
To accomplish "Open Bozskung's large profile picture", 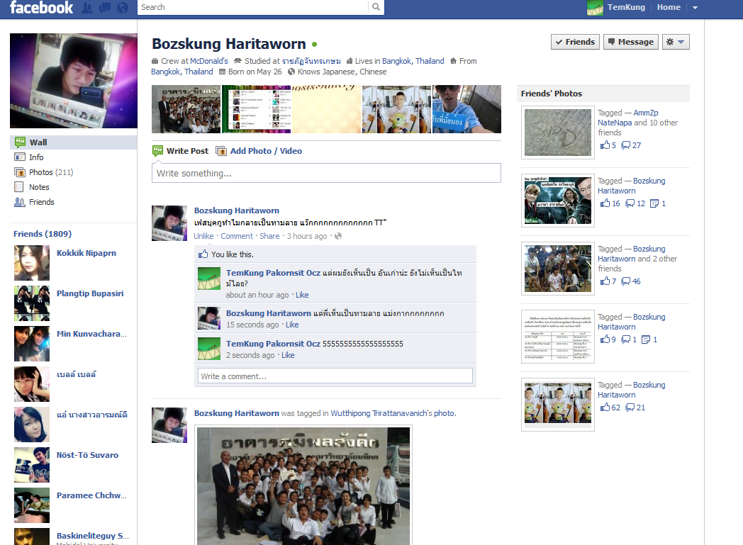I will [x=74, y=81].
